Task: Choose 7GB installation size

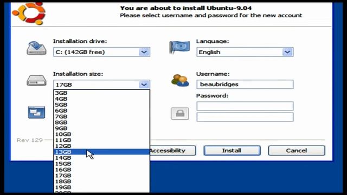Action: coord(101,116)
